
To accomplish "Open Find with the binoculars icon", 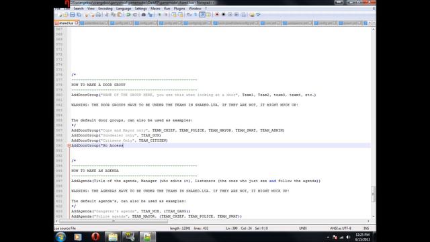I will 143,15.
